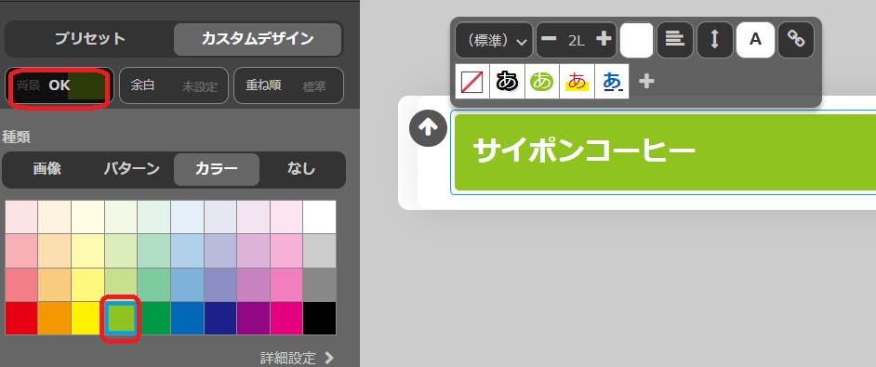Viewport: 876px width, 367px height.
Task: Pick the mint green third-row swatch
Action: click(153, 285)
